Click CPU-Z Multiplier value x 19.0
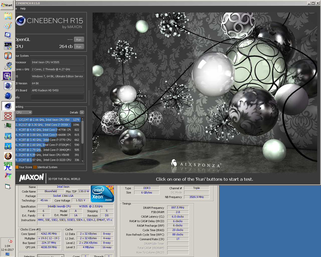This screenshot has height=257, width=321. (49, 238)
